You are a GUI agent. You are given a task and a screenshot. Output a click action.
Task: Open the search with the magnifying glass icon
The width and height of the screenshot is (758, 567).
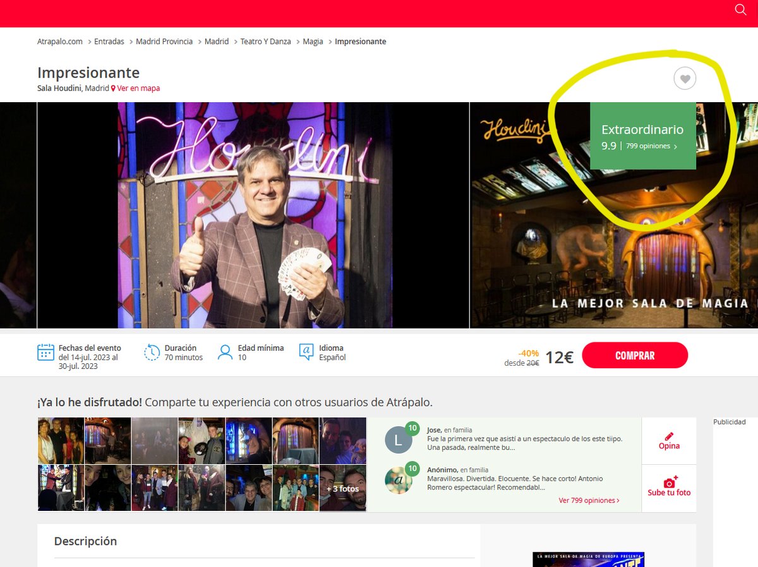pyautogui.click(x=740, y=10)
